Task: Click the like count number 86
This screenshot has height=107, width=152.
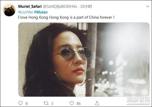Action: (x=79, y=104)
